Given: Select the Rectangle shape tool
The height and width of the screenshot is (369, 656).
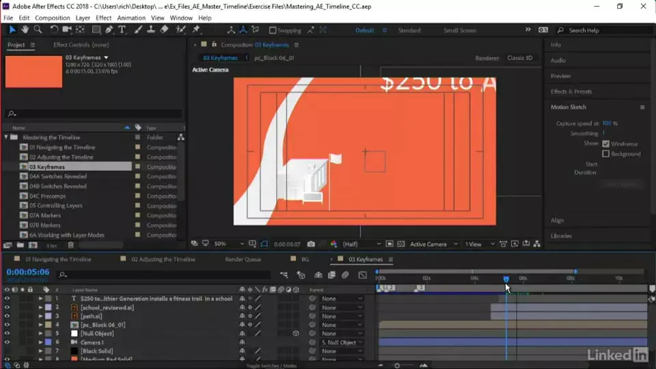Looking at the screenshot, I should (x=96, y=29).
